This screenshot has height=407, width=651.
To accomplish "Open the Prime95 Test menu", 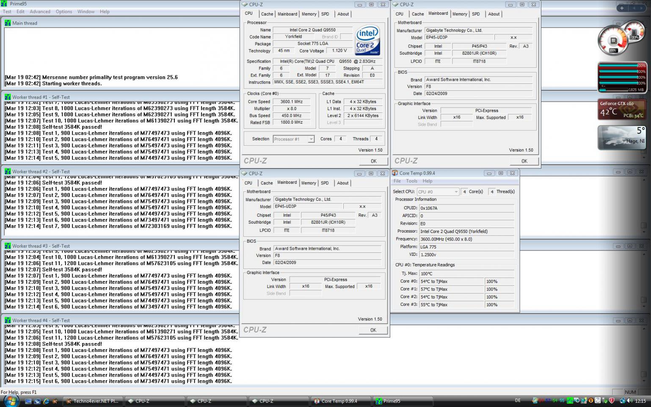I will 7,11.
